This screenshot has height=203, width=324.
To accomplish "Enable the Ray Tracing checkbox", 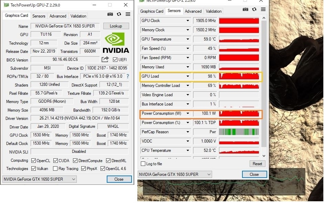I will (55, 169).
